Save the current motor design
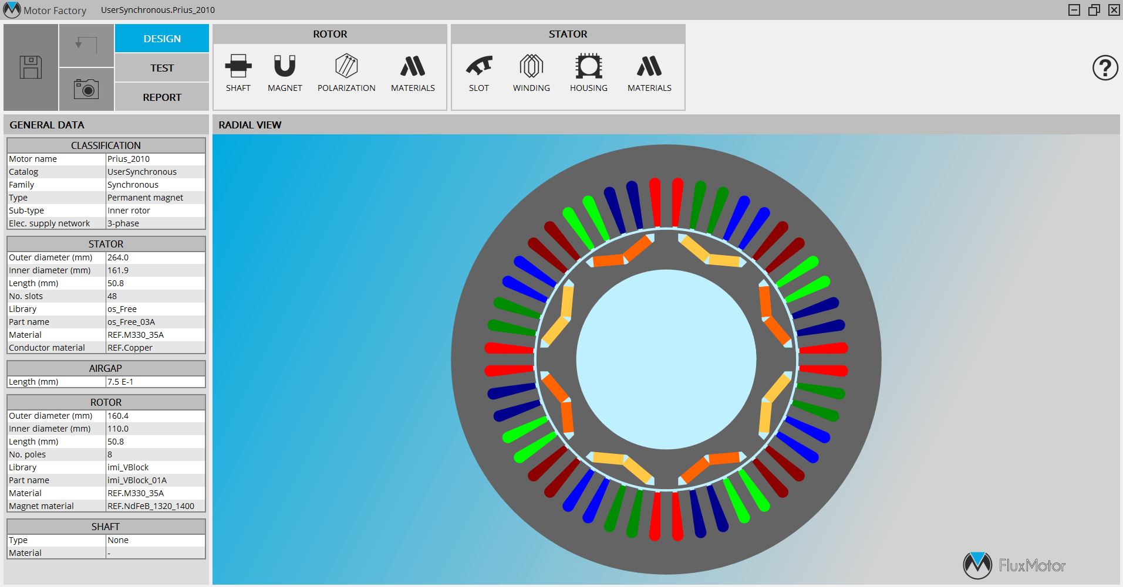 tap(31, 67)
